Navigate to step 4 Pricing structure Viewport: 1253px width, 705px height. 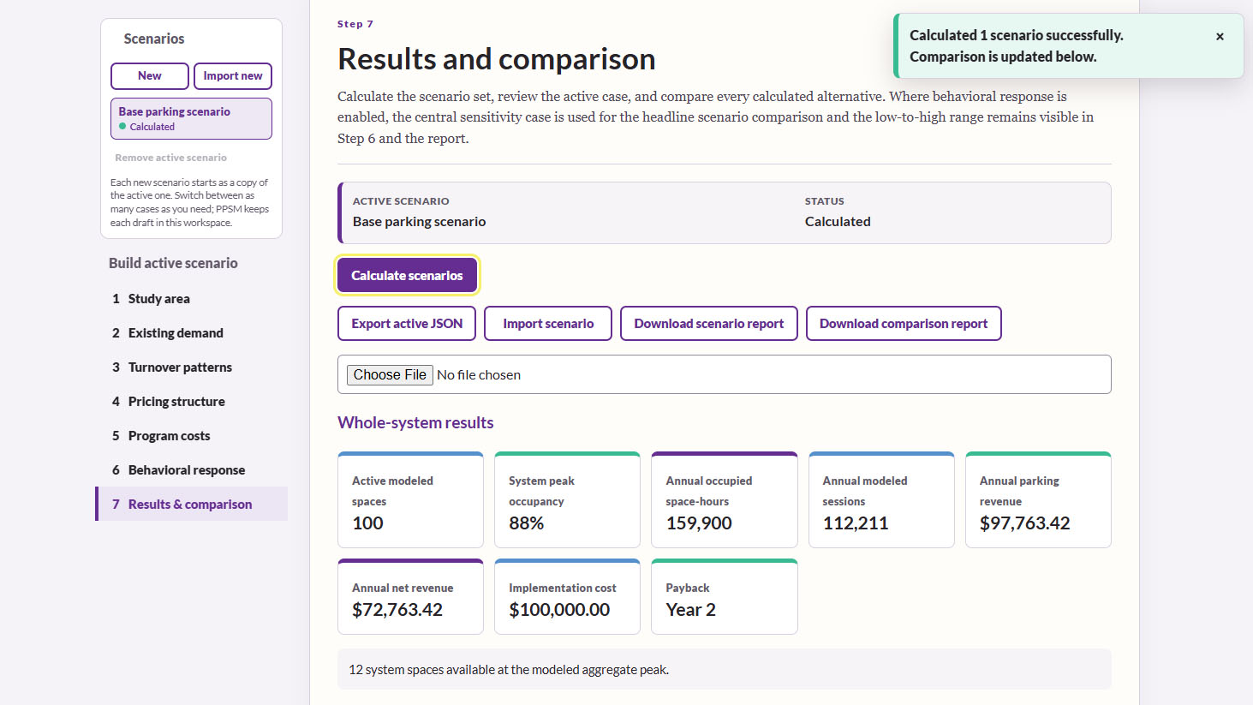tap(191, 402)
